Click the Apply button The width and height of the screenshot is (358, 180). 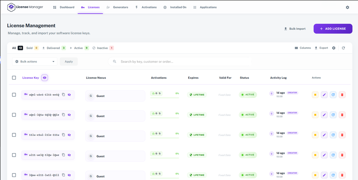69,61
